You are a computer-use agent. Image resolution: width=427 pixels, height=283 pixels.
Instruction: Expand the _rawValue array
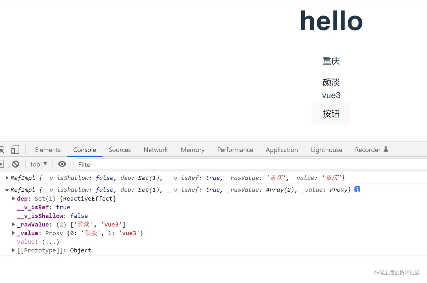coord(13,225)
